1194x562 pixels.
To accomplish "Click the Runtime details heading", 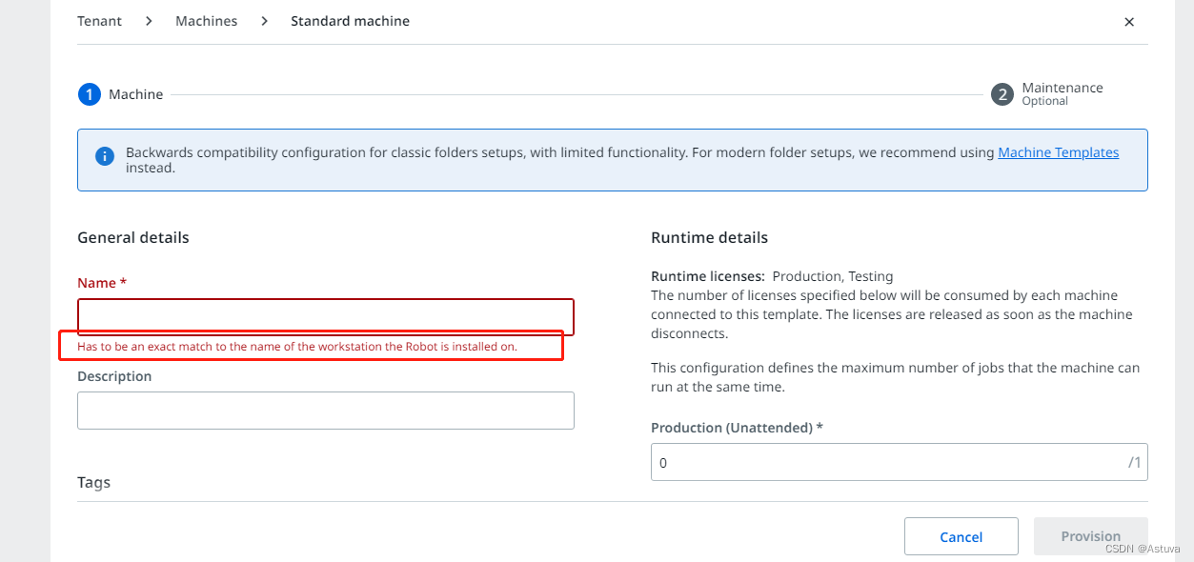I will (709, 238).
